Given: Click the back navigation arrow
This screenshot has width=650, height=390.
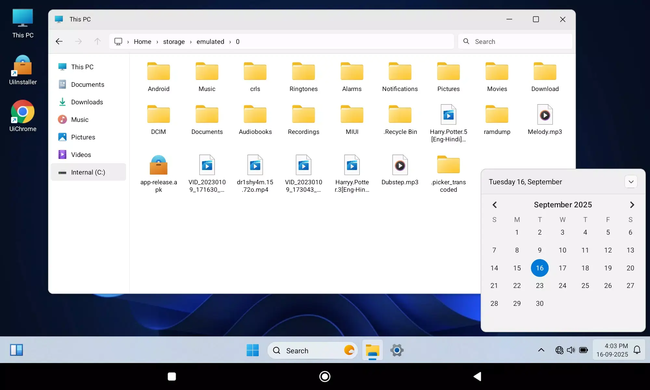Looking at the screenshot, I should pyautogui.click(x=59, y=41).
